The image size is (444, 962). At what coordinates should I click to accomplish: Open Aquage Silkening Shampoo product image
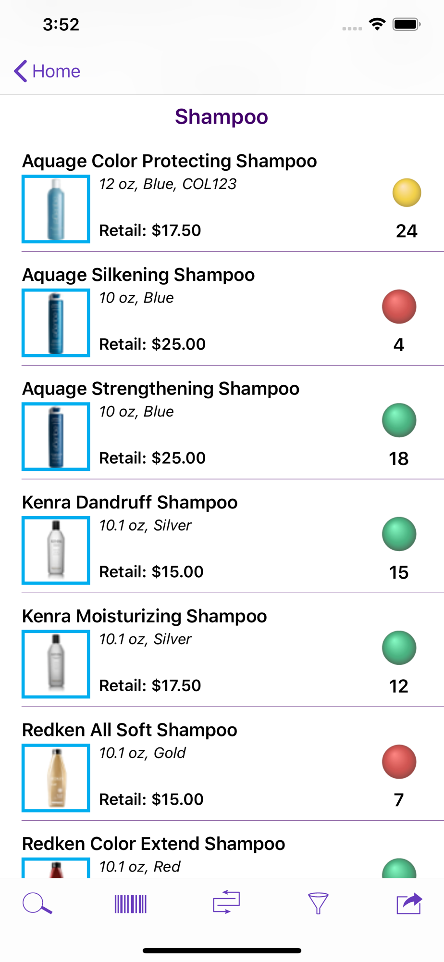pyautogui.click(x=56, y=323)
